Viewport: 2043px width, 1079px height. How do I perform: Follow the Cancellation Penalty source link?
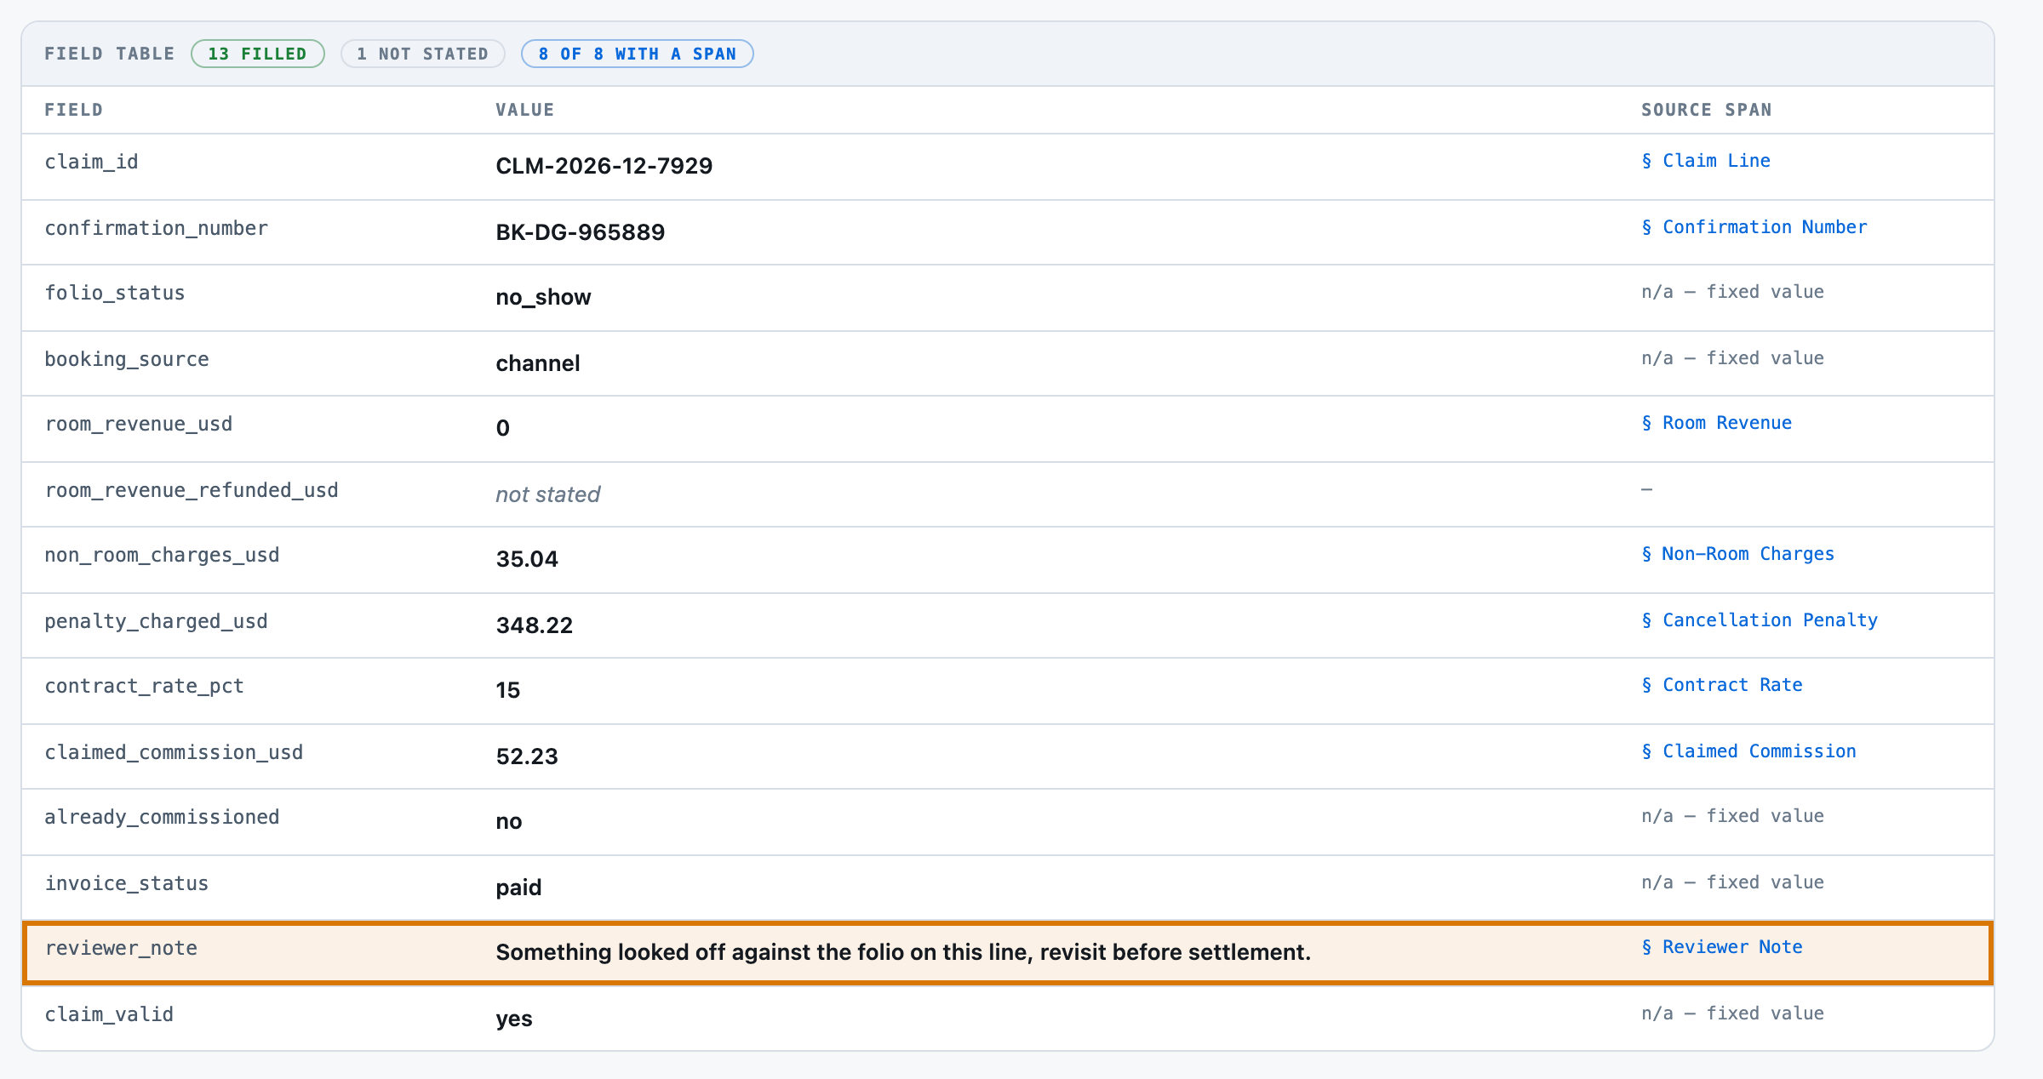1759,620
